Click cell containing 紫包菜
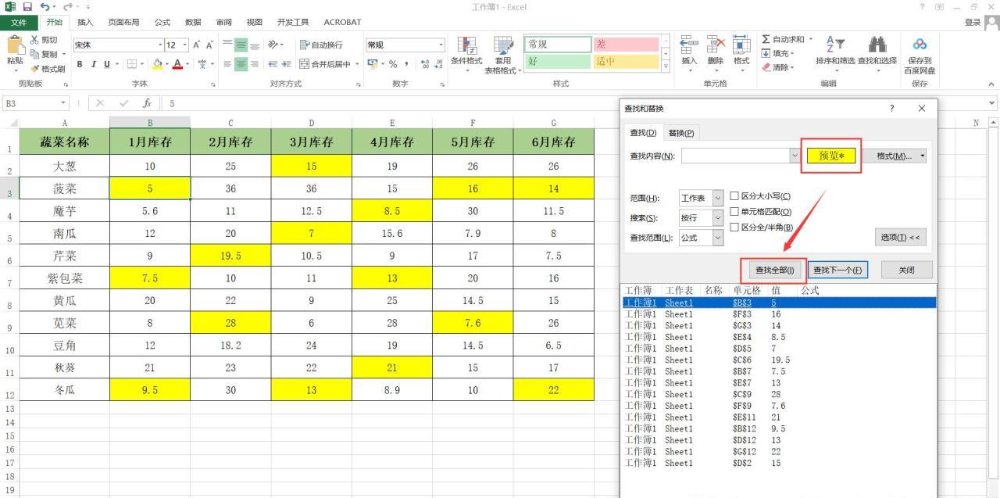 65,278
